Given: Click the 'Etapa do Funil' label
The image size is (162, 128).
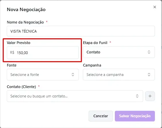Looking at the screenshot, I should click(95, 43).
